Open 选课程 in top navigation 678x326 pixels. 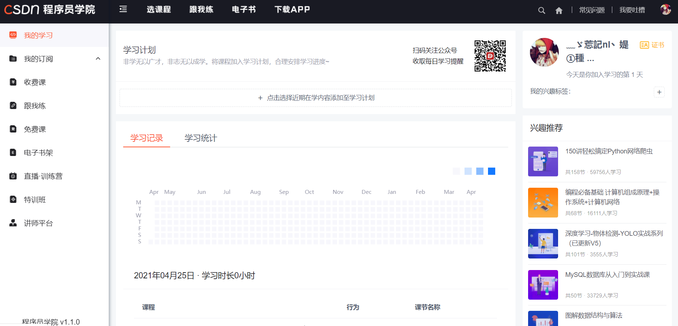click(x=159, y=9)
